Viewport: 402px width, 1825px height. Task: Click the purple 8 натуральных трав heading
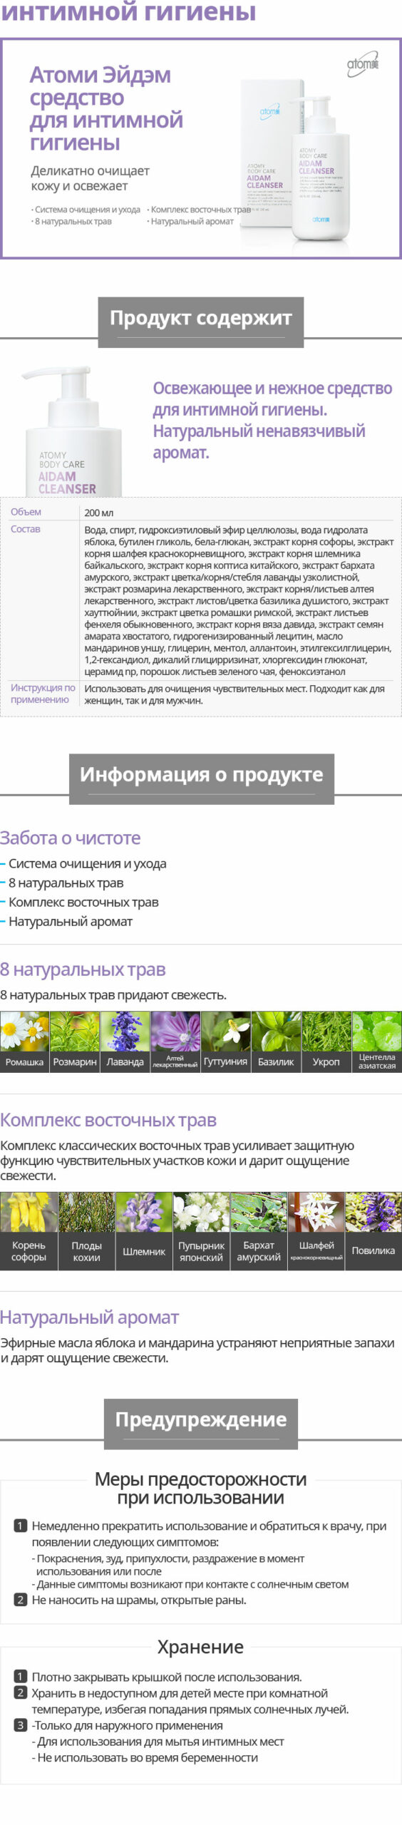coord(83,970)
